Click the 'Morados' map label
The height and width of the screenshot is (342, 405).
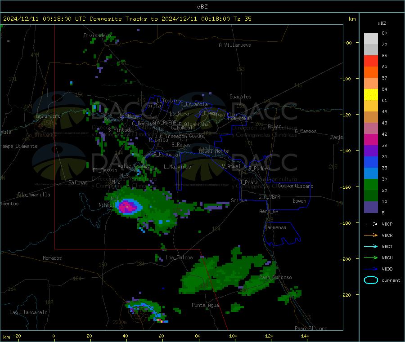click(52, 258)
